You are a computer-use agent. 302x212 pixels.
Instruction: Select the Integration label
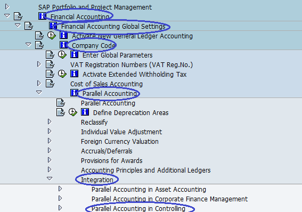pyautogui.click(x=97, y=180)
